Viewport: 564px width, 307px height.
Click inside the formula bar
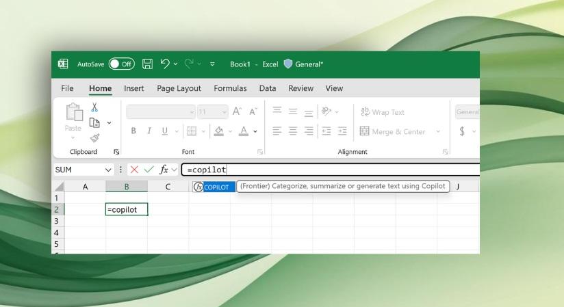[331, 170]
